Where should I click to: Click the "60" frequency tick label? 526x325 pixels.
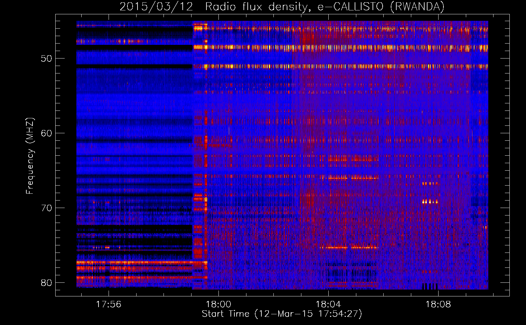pos(46,133)
